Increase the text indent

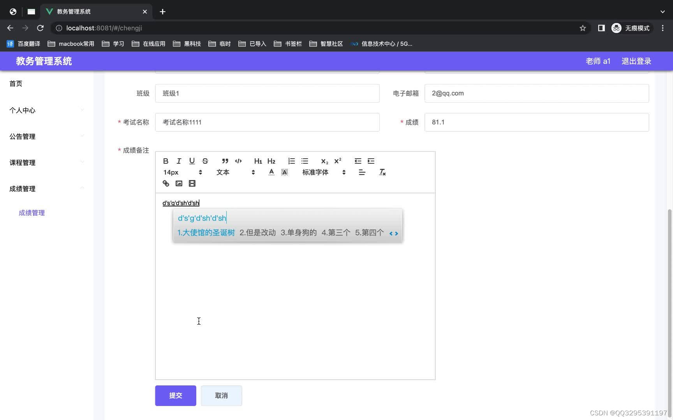coord(371,161)
